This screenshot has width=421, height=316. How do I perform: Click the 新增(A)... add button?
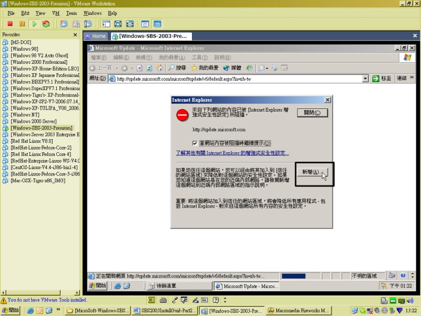(x=312, y=172)
